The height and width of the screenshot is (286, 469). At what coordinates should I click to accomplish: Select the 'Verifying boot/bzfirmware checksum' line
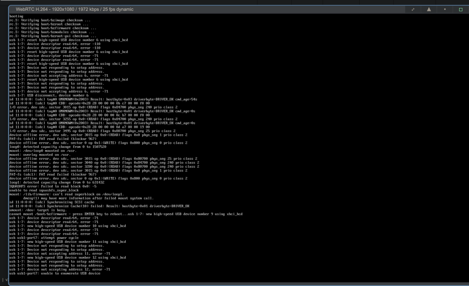(x=53, y=28)
